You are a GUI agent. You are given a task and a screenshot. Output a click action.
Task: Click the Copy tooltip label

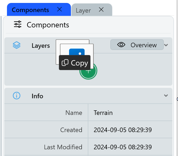pyautogui.click(x=79, y=63)
